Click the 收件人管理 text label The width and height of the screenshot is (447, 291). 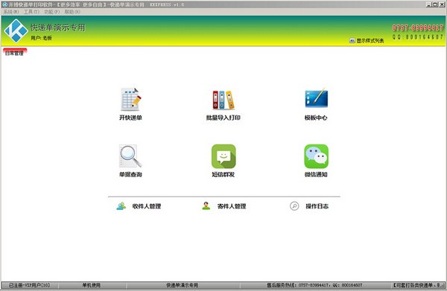click(147, 206)
